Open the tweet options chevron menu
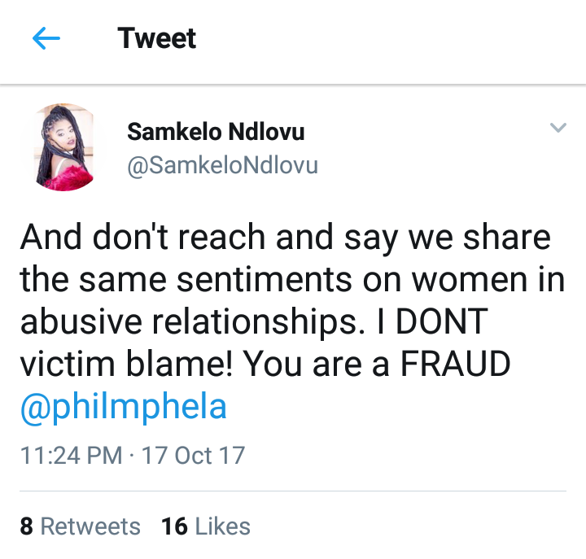The image size is (586, 559). [x=558, y=128]
